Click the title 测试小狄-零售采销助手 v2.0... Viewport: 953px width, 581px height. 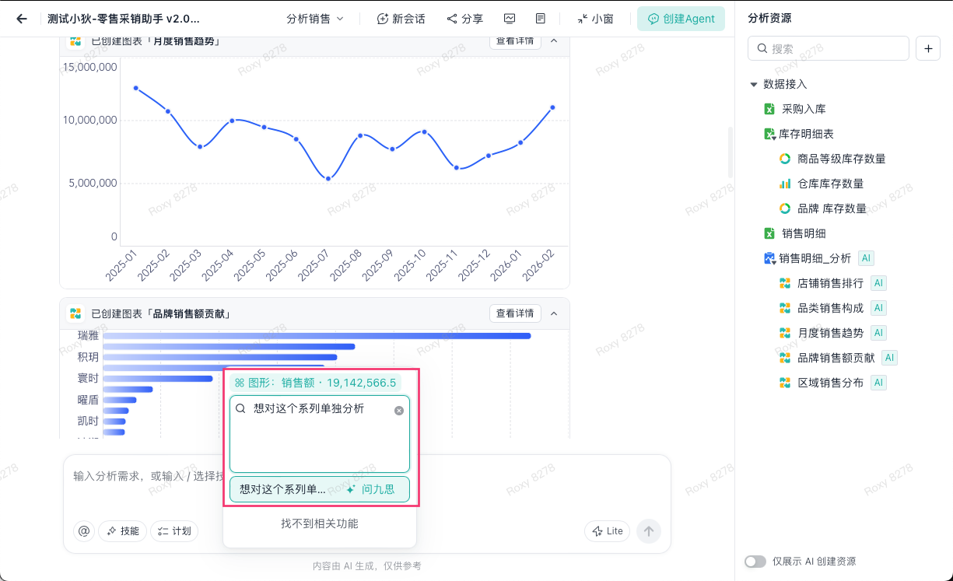[124, 19]
